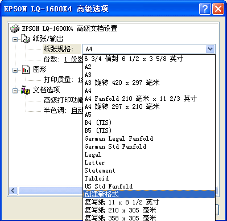Open the help question mark button

(x=205, y=9)
